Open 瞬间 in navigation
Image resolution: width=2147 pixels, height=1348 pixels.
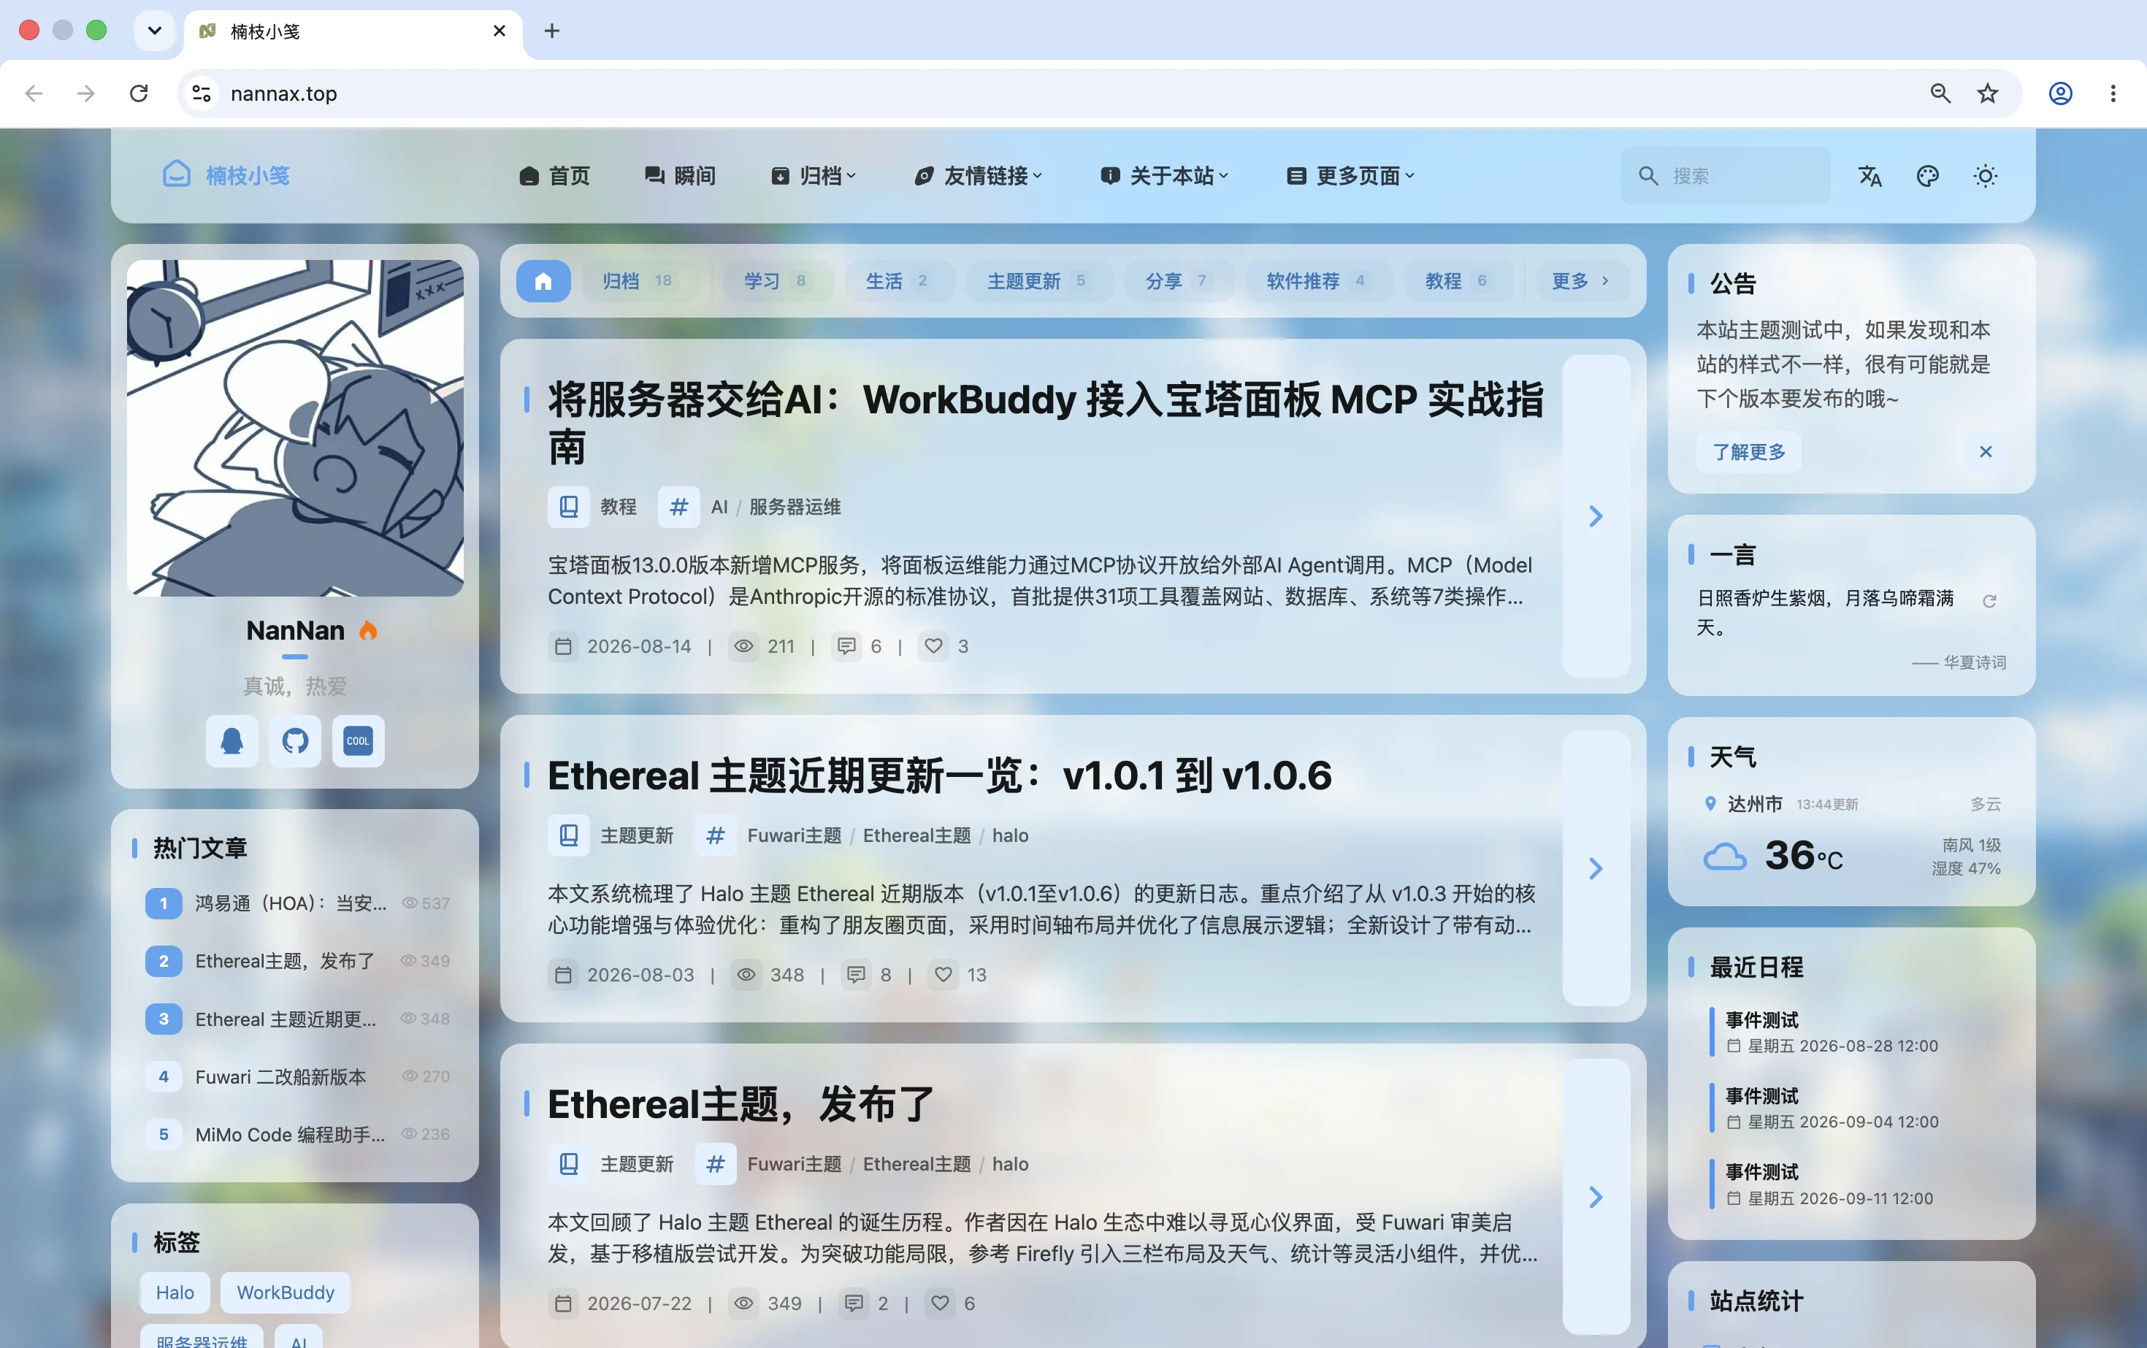679,176
